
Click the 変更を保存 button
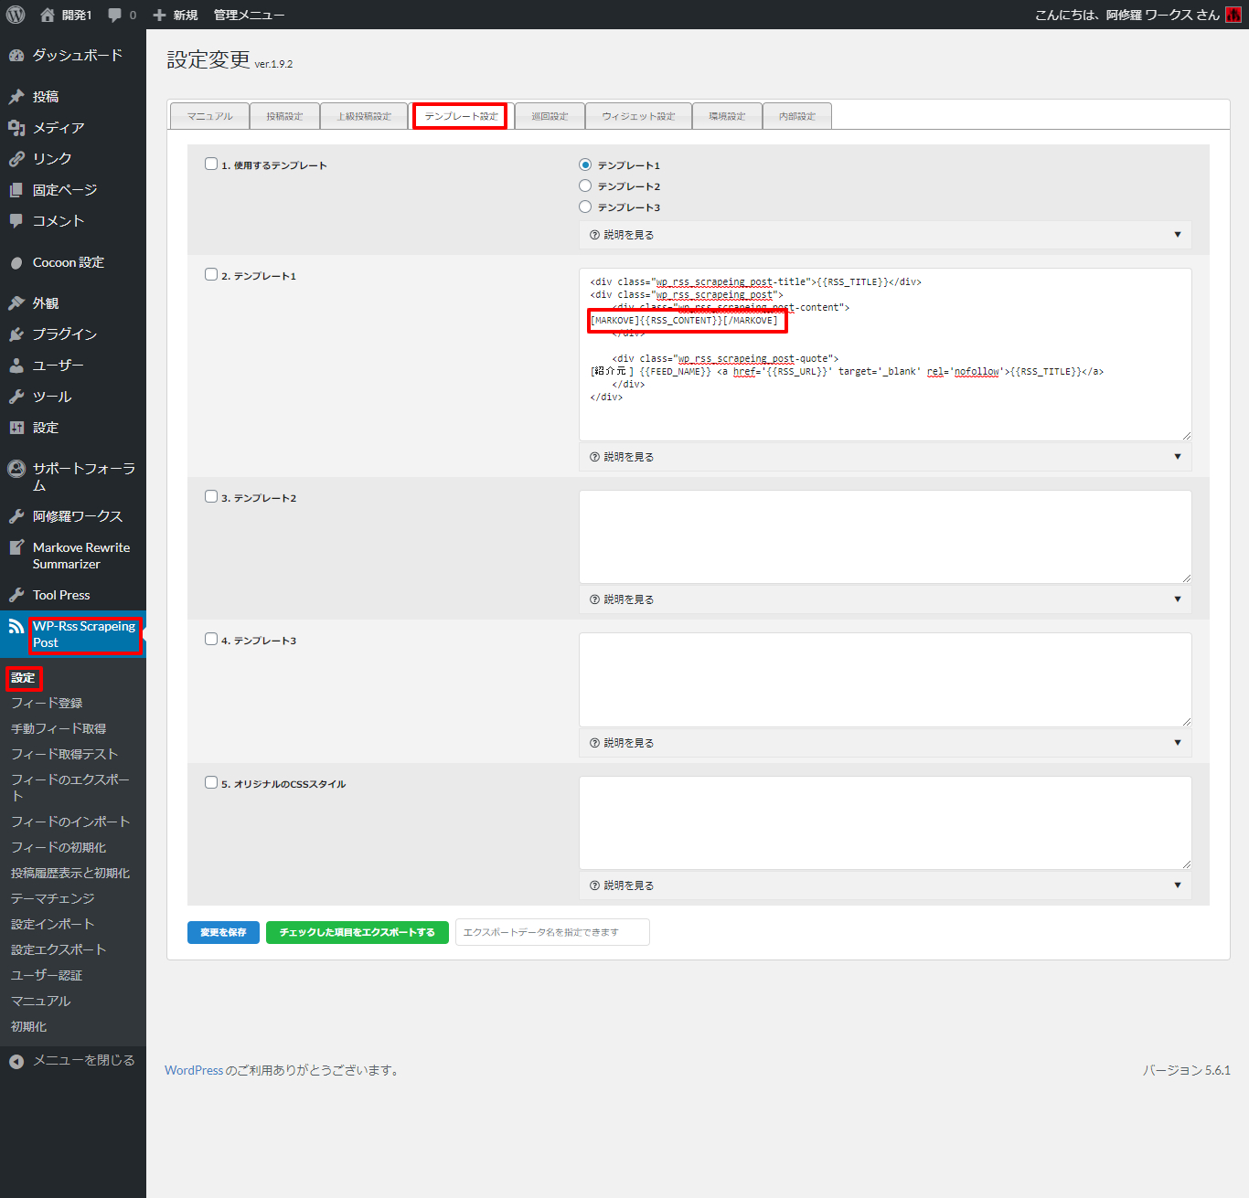223,932
